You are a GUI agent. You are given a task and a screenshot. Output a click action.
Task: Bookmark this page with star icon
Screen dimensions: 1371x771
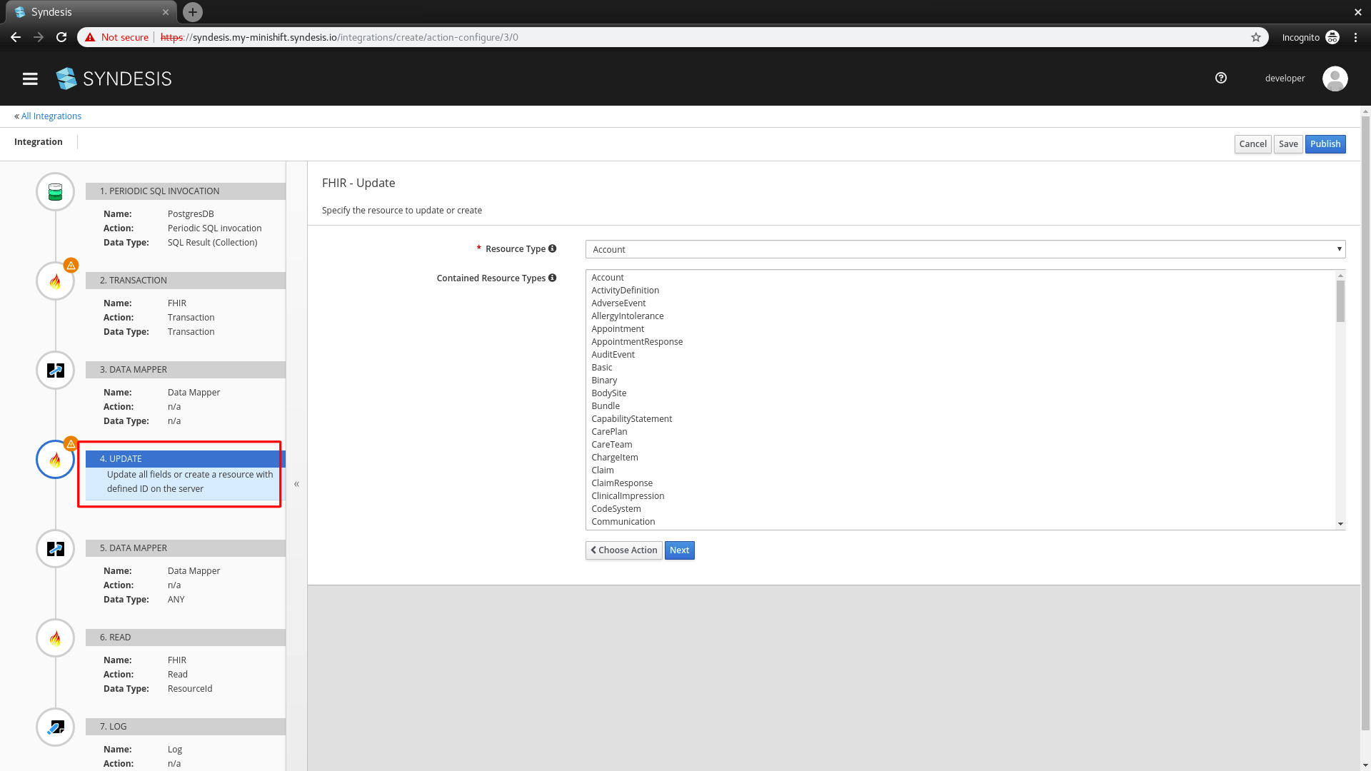click(x=1256, y=37)
